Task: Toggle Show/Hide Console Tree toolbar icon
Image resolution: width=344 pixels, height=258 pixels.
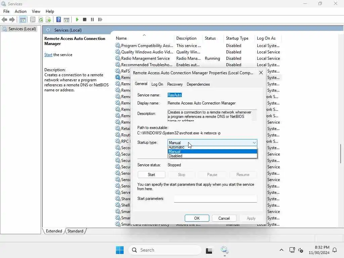Action: (23, 19)
